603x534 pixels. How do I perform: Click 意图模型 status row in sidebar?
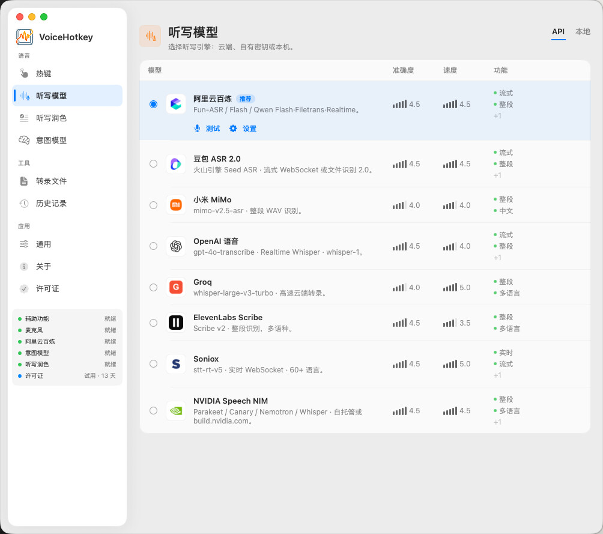[67, 353]
